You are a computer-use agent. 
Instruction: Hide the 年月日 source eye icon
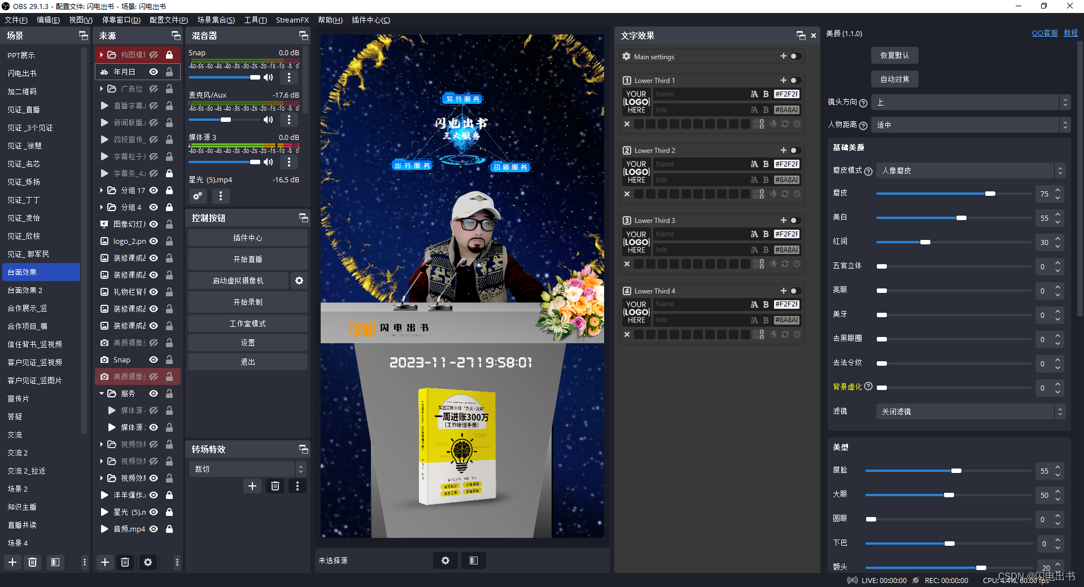154,72
